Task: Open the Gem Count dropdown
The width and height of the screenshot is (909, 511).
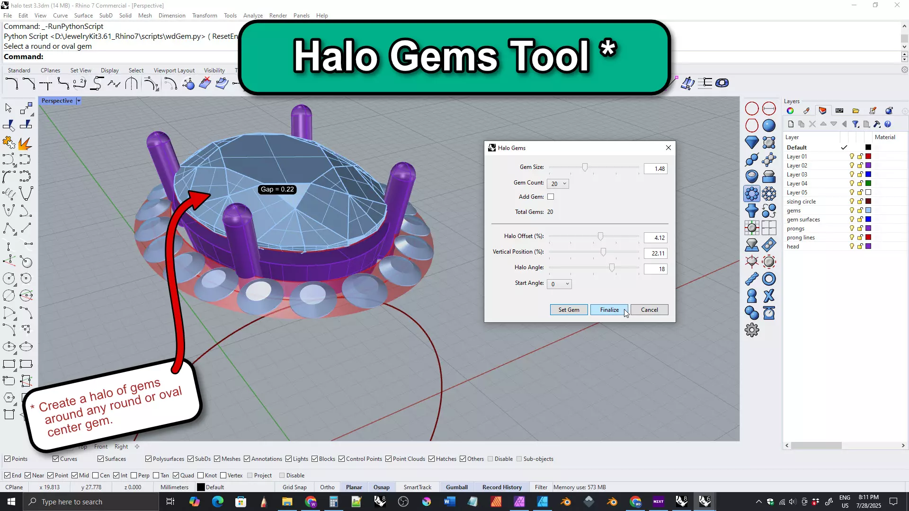Action: [x=559, y=184]
